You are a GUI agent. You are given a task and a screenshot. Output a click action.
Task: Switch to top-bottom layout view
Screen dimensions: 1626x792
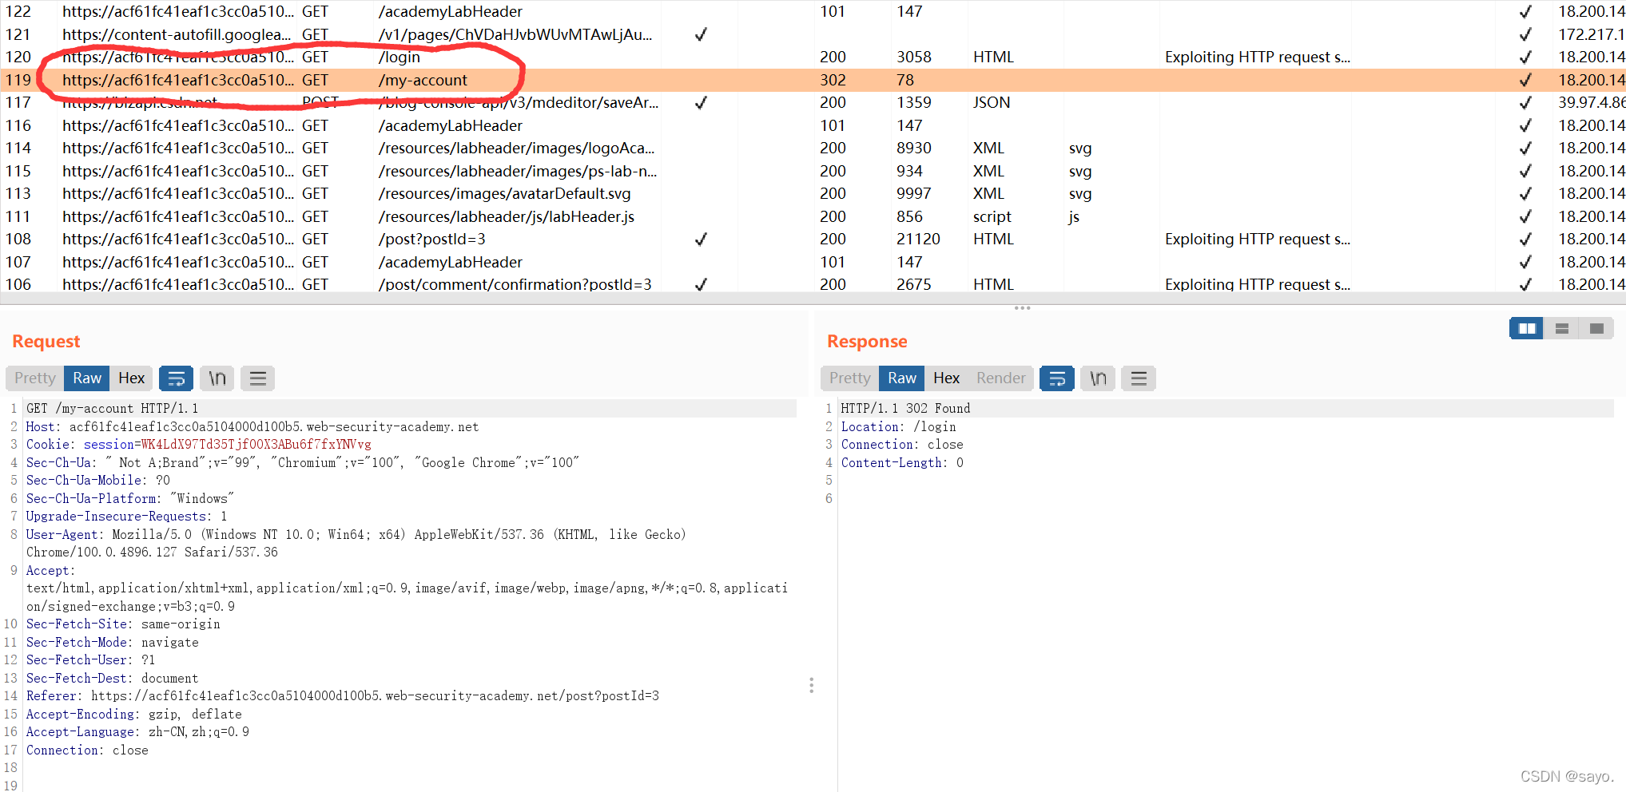(x=1561, y=328)
